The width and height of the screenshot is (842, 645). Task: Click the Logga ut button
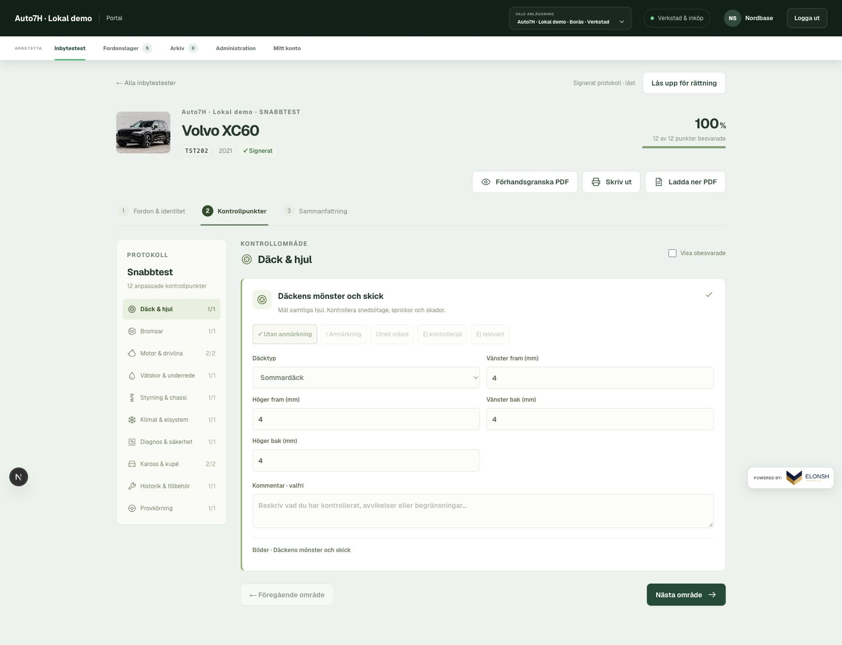click(x=807, y=18)
